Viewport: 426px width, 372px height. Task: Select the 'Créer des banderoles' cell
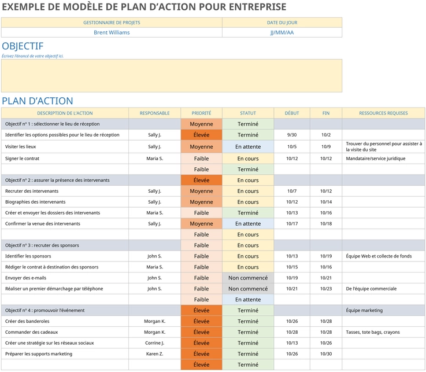click(x=65, y=322)
